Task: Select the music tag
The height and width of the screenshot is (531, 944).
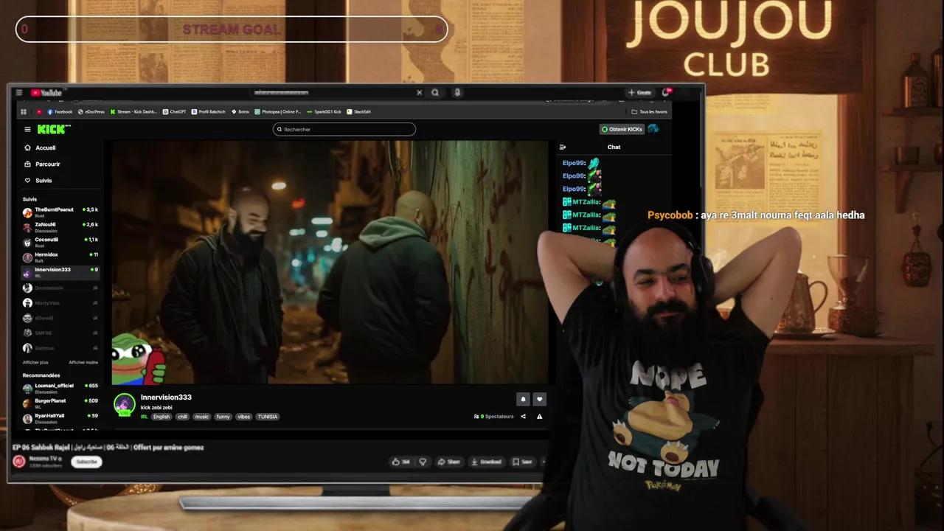Action: (202, 417)
